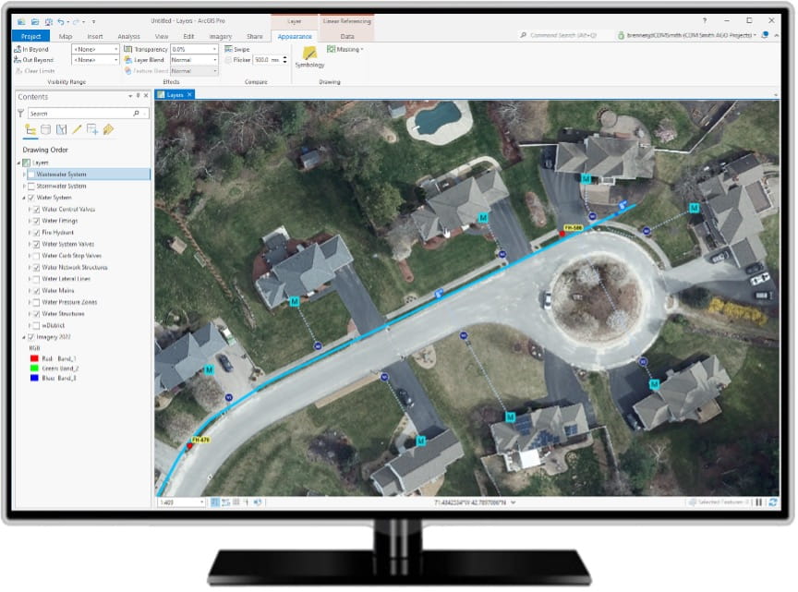The image size is (798, 592).
Task: Click List By Labeling icon
Action: [x=108, y=130]
